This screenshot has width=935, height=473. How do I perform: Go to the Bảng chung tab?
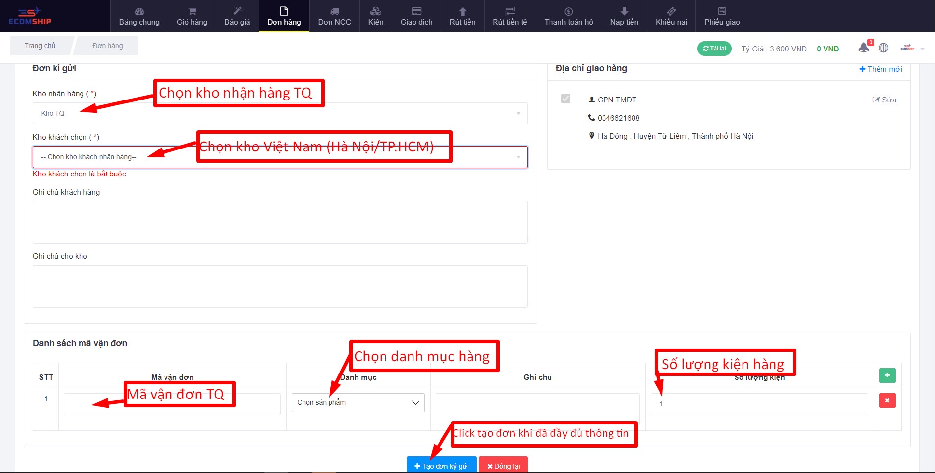pos(139,16)
